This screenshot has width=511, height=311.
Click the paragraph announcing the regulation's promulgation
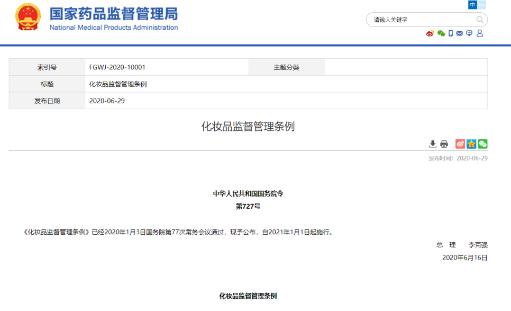coord(179,232)
